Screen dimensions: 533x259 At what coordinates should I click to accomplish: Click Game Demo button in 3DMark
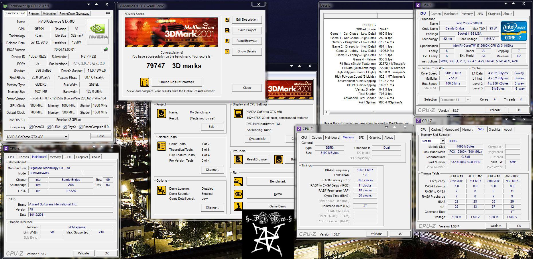(271, 206)
